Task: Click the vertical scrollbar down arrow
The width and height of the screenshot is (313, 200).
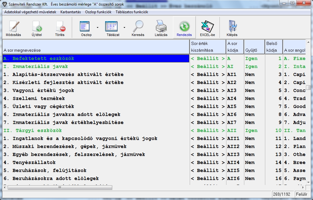Action: point(308,182)
